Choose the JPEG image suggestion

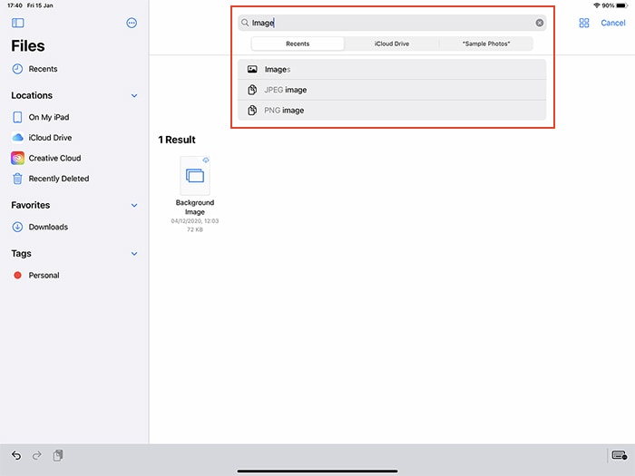coord(392,90)
